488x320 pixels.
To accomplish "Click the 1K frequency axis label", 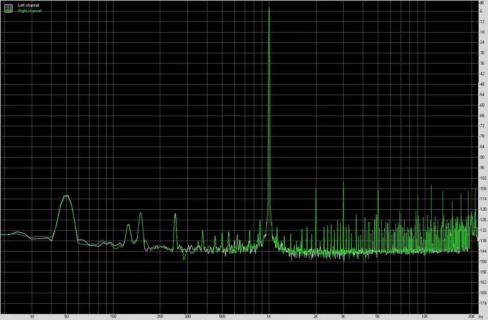I will [x=269, y=316].
